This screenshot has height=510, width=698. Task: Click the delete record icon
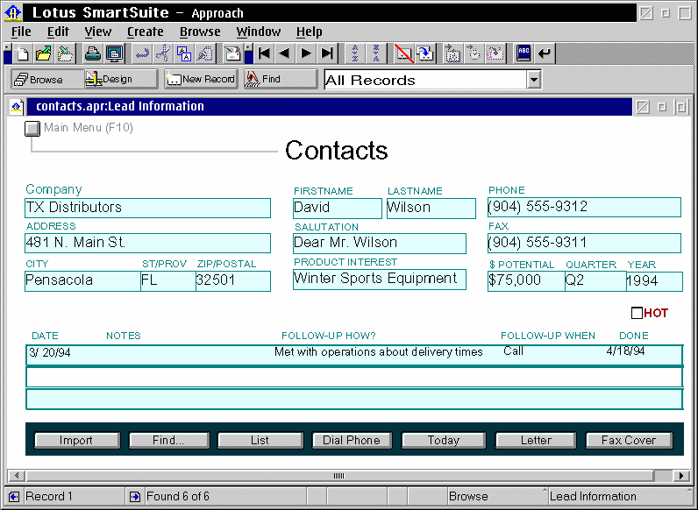pos(403,53)
